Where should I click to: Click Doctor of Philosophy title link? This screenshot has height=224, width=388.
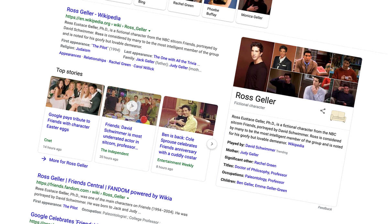[252, 169]
